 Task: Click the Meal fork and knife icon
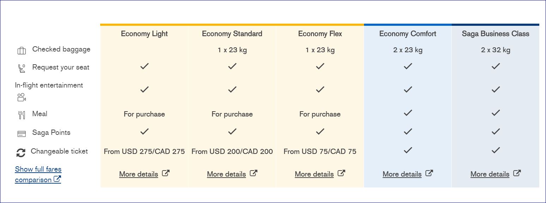point(22,115)
